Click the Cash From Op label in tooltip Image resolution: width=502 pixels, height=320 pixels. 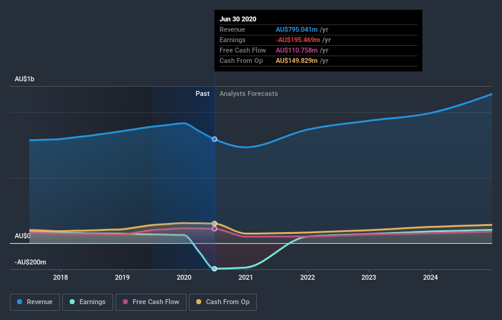click(x=241, y=60)
